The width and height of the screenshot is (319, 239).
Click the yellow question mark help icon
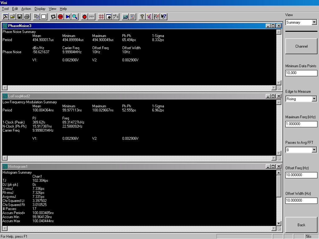tap(142, 17)
